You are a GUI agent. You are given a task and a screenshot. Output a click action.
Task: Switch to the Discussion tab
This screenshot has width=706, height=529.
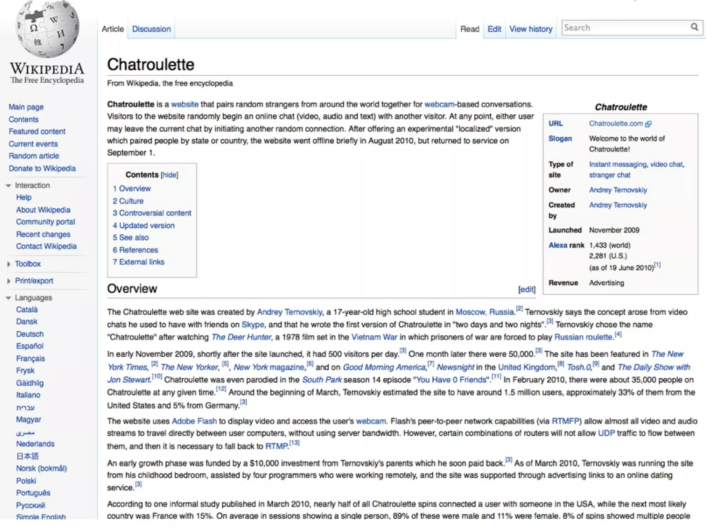(x=151, y=29)
